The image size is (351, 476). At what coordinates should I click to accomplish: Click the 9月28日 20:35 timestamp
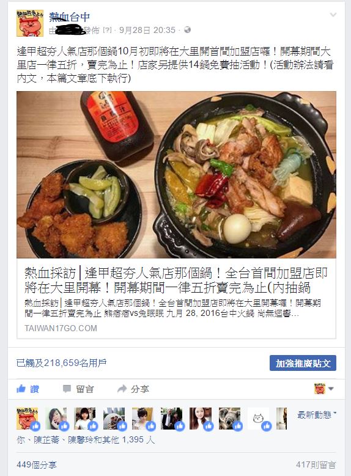tap(147, 30)
